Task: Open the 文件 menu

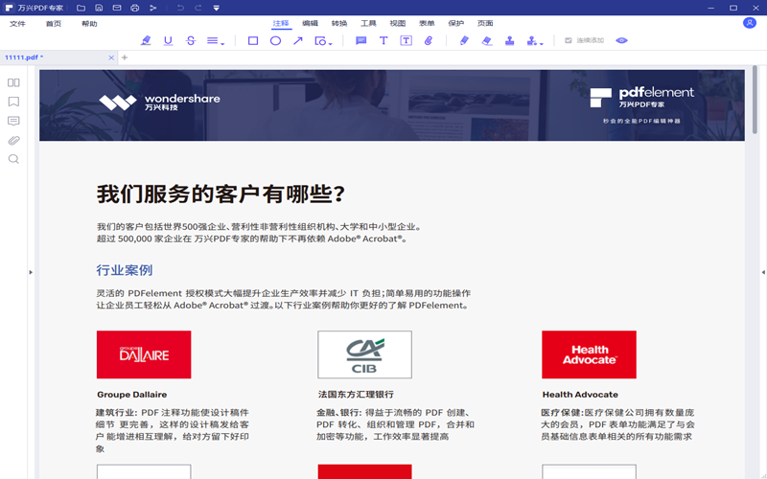Action: pyautogui.click(x=17, y=23)
